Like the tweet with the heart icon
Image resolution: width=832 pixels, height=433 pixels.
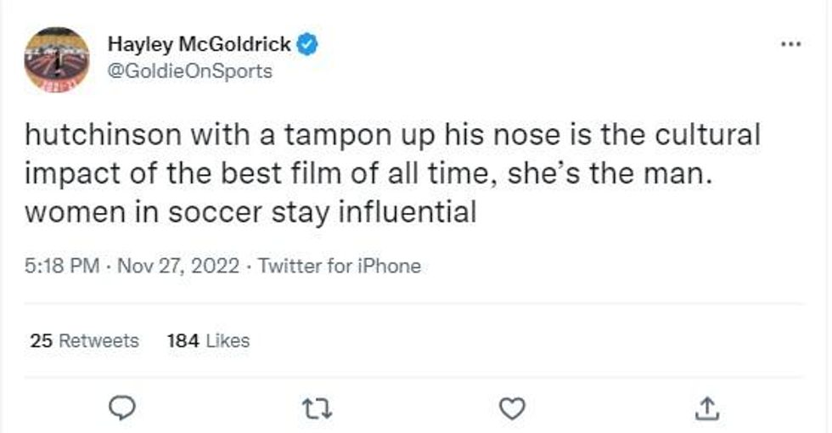pyautogui.click(x=510, y=408)
